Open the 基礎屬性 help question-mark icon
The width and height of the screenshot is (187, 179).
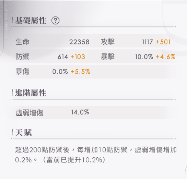(x=55, y=20)
